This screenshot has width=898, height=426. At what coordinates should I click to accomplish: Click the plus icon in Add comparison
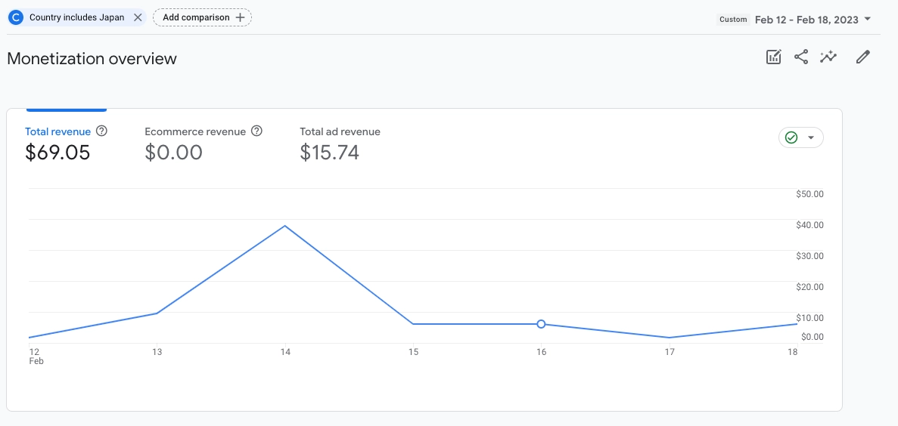(240, 17)
